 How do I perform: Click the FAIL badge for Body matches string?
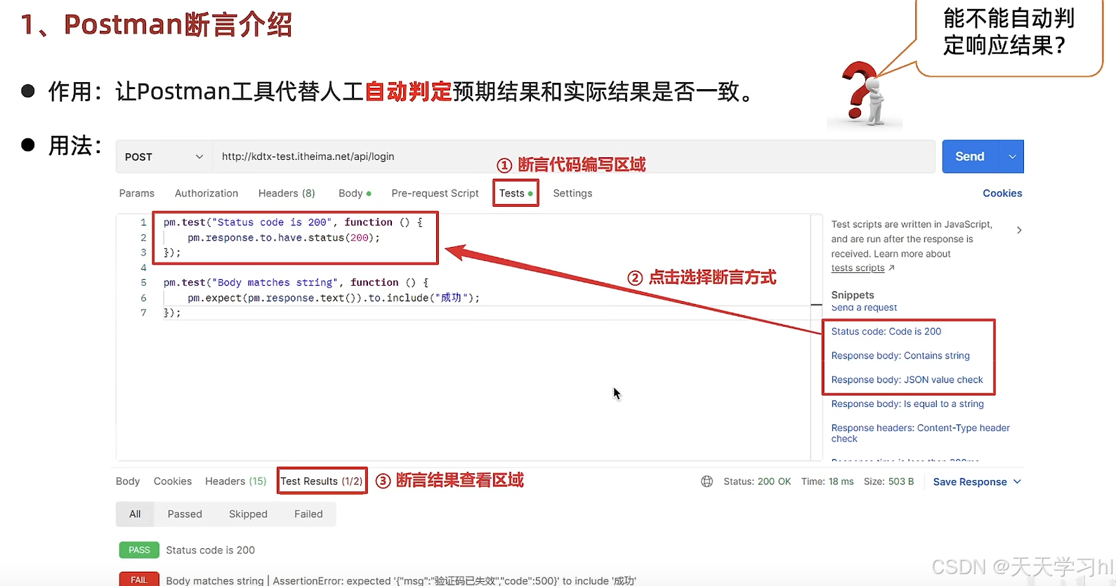(139, 580)
